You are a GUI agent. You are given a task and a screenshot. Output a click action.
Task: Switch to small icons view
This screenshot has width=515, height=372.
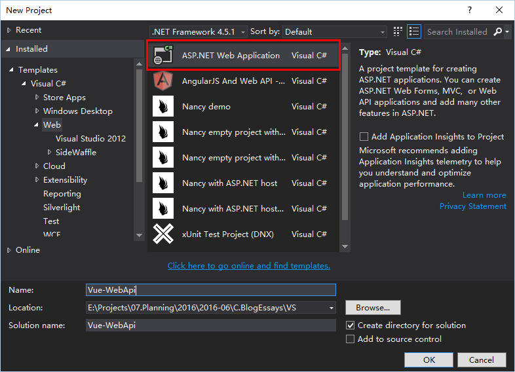(x=398, y=31)
